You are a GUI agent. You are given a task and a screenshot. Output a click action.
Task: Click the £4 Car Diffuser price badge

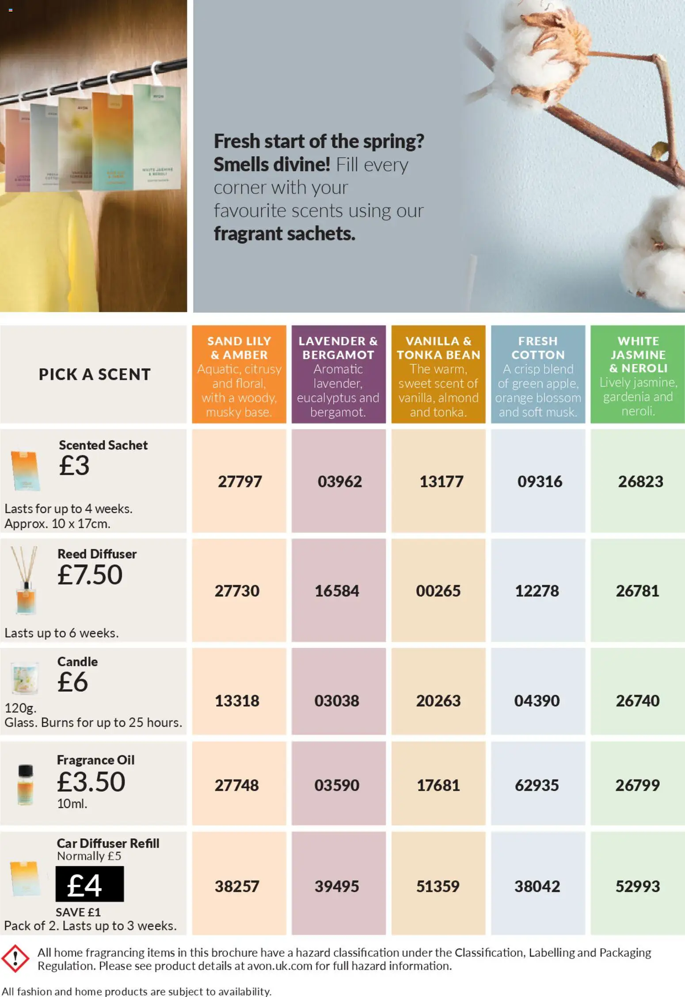[x=89, y=884]
